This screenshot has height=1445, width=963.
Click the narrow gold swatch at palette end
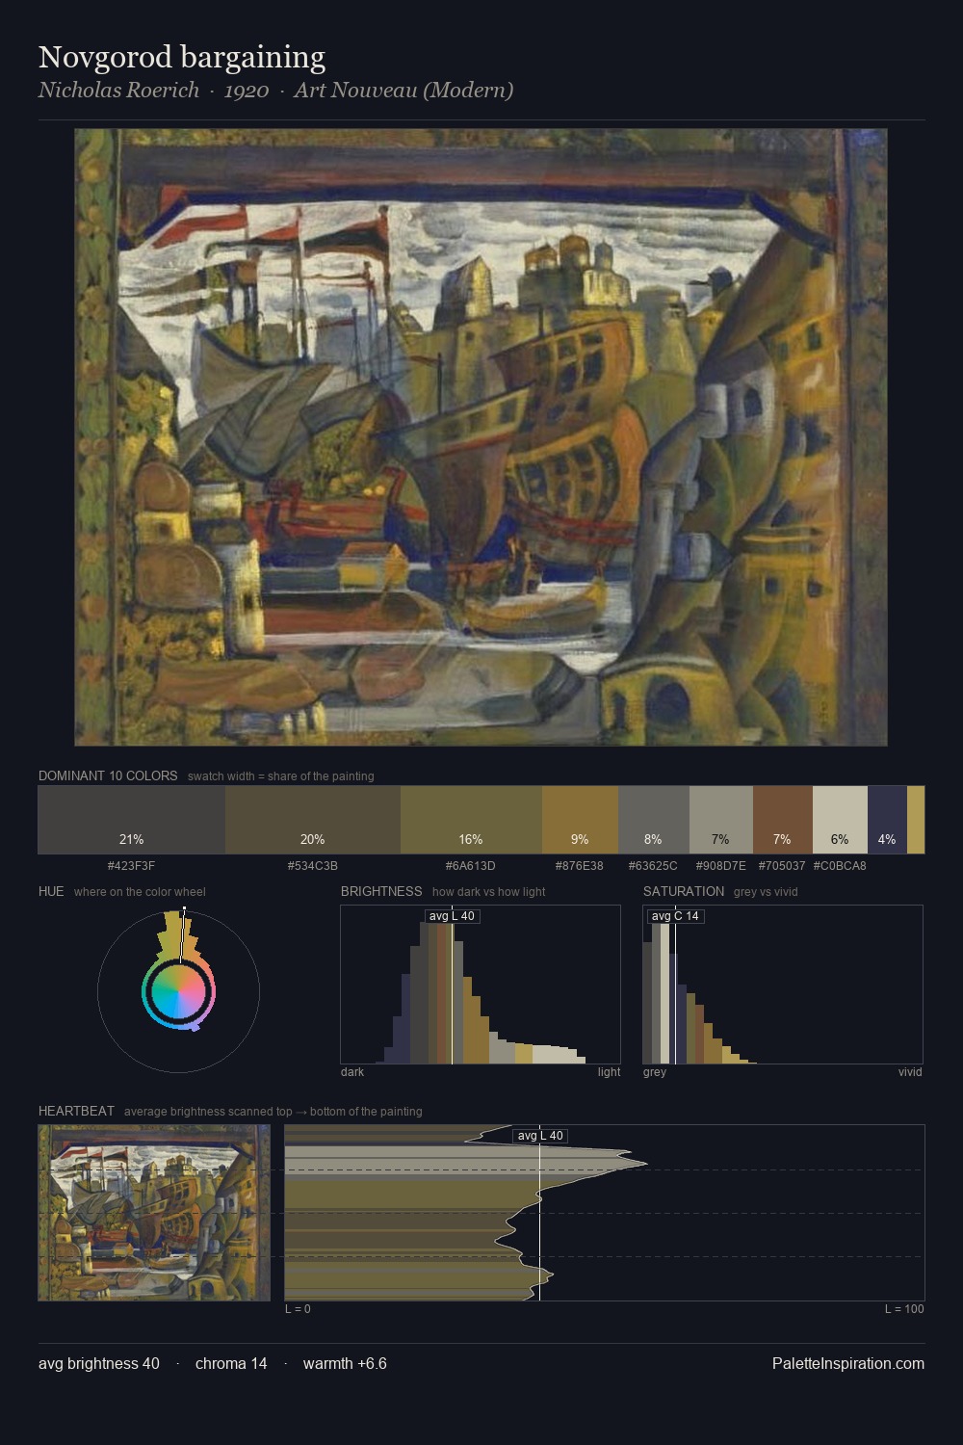pyautogui.click(x=916, y=820)
